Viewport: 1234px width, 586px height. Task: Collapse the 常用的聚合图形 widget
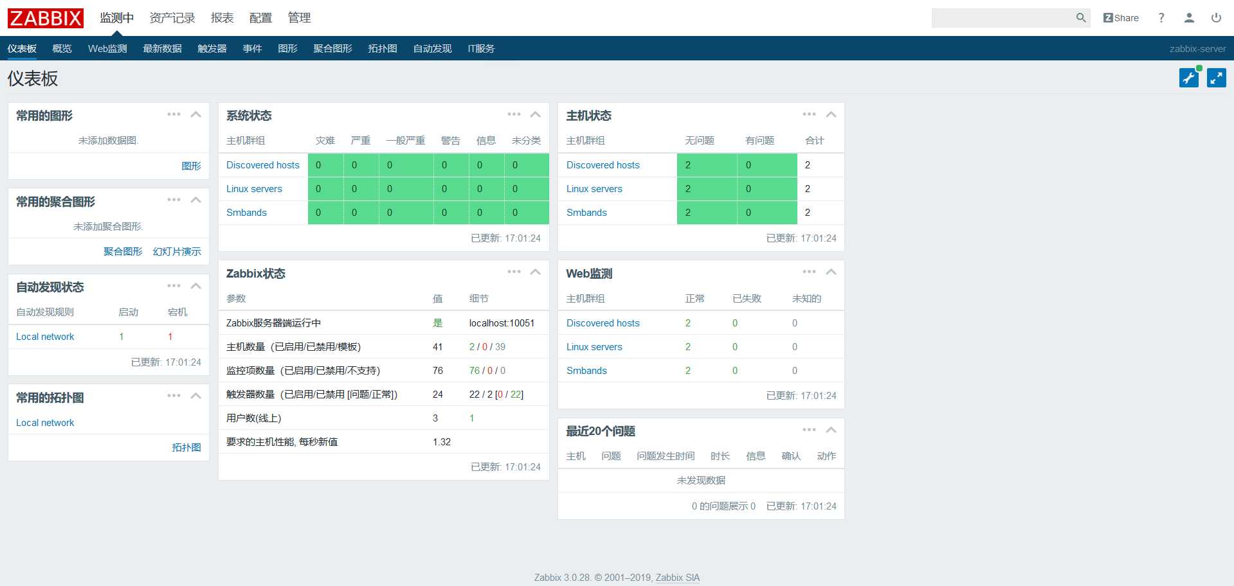[x=196, y=200]
